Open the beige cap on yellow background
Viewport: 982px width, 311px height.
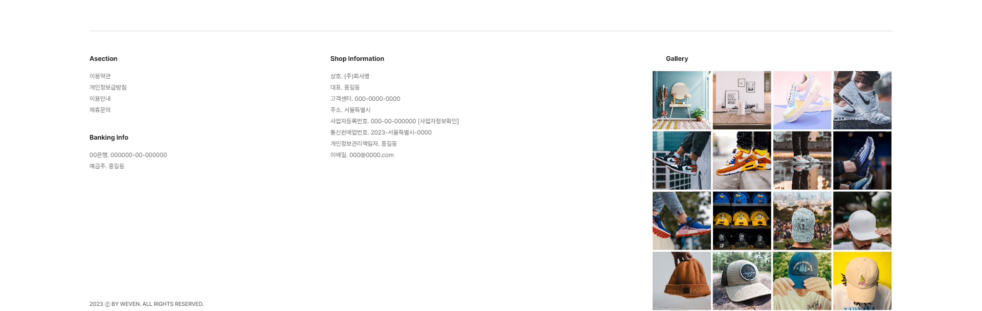(x=862, y=281)
